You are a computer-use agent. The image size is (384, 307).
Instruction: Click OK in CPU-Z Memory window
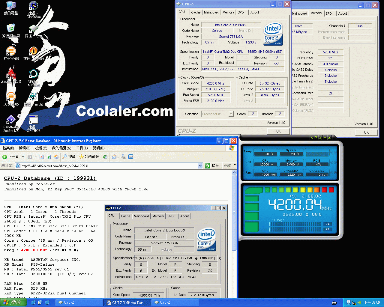pyautogui.click(x=366, y=133)
